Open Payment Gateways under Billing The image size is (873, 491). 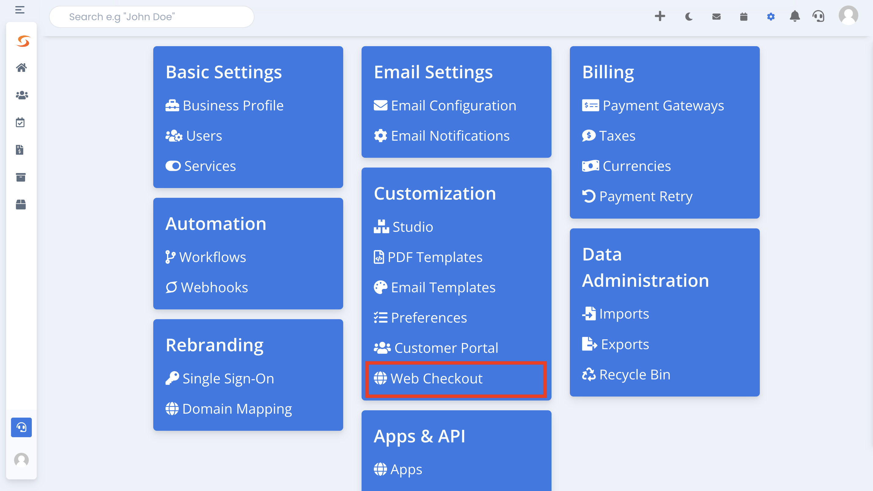click(653, 106)
